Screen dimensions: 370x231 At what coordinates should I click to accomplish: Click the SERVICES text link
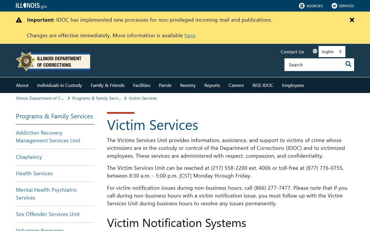pyautogui.click(x=346, y=6)
